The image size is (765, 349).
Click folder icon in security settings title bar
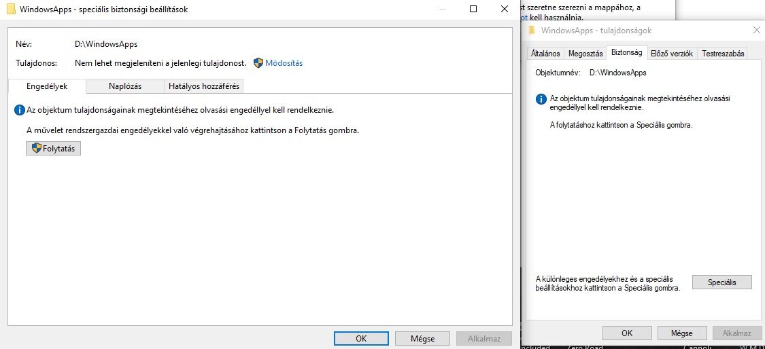[x=11, y=9]
